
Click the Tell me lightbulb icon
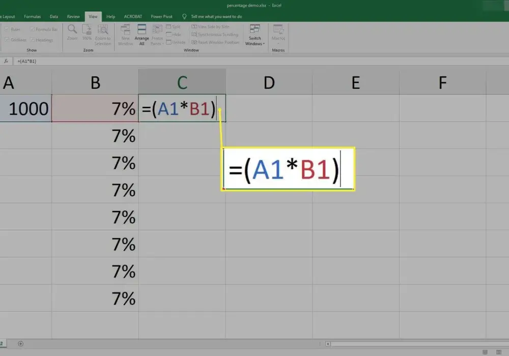184,16
